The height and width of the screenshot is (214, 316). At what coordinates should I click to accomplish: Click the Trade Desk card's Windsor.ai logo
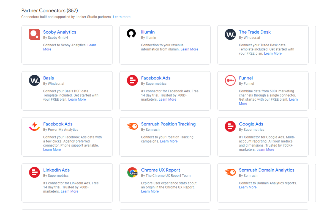(x=230, y=34)
